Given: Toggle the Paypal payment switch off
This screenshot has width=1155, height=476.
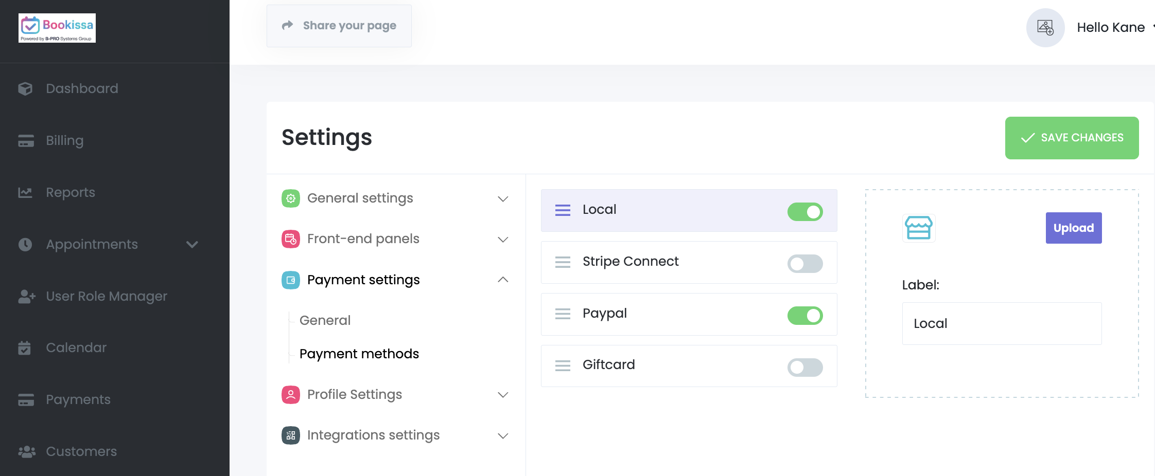Looking at the screenshot, I should tap(805, 316).
